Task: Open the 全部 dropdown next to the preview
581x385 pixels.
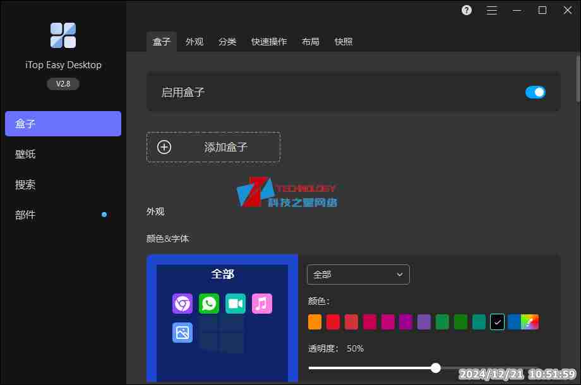Action: point(358,275)
